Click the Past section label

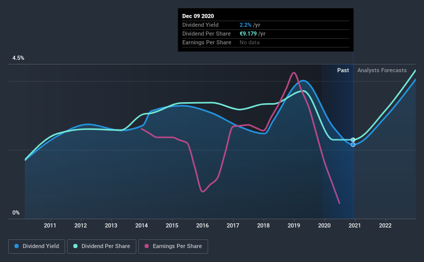coord(343,70)
